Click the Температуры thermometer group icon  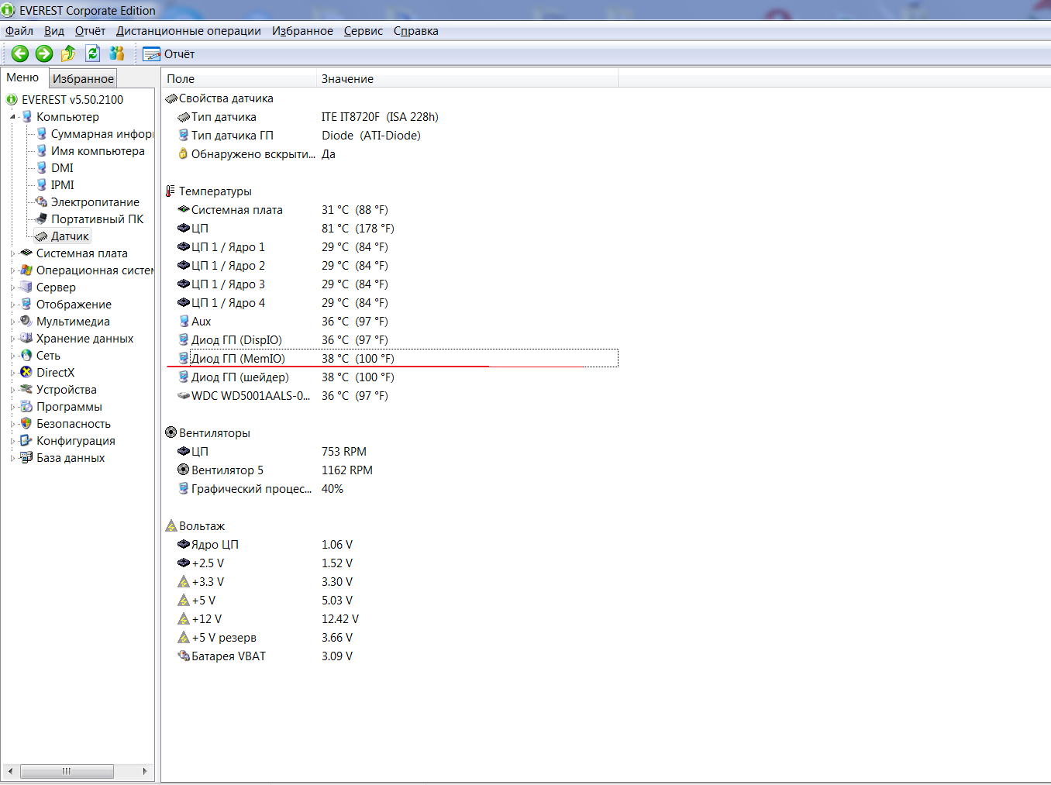point(171,191)
